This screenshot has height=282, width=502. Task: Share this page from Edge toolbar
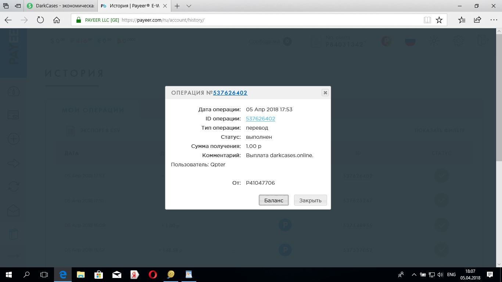pyautogui.click(x=477, y=20)
